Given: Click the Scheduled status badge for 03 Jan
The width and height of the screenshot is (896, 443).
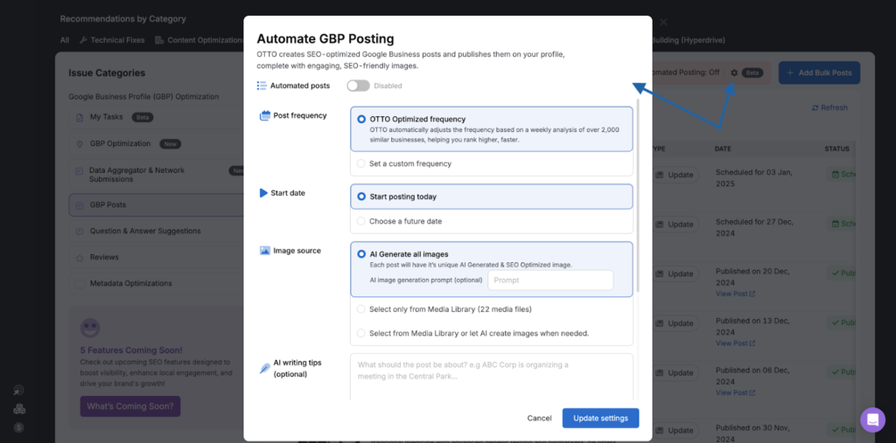Looking at the screenshot, I should click(x=841, y=174).
